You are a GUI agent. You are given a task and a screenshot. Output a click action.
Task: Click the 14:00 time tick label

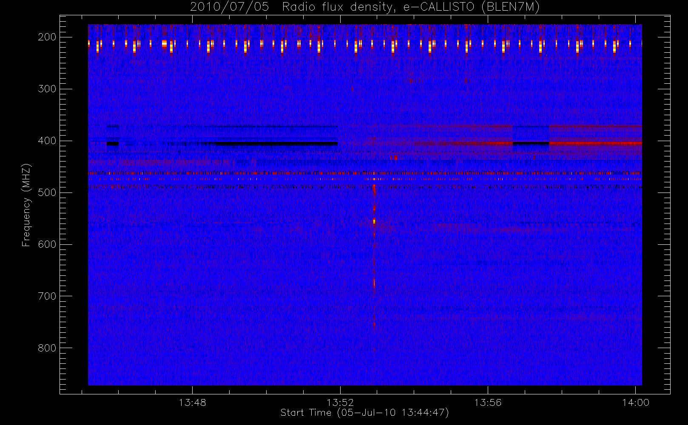pyautogui.click(x=636, y=402)
